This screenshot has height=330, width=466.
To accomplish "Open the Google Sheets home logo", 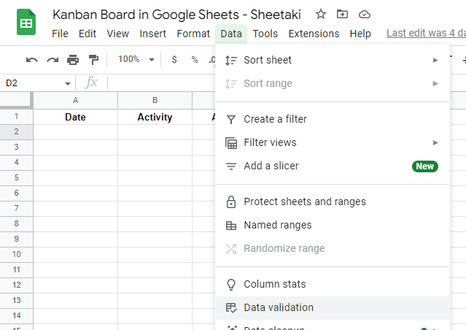I will pyautogui.click(x=27, y=23).
